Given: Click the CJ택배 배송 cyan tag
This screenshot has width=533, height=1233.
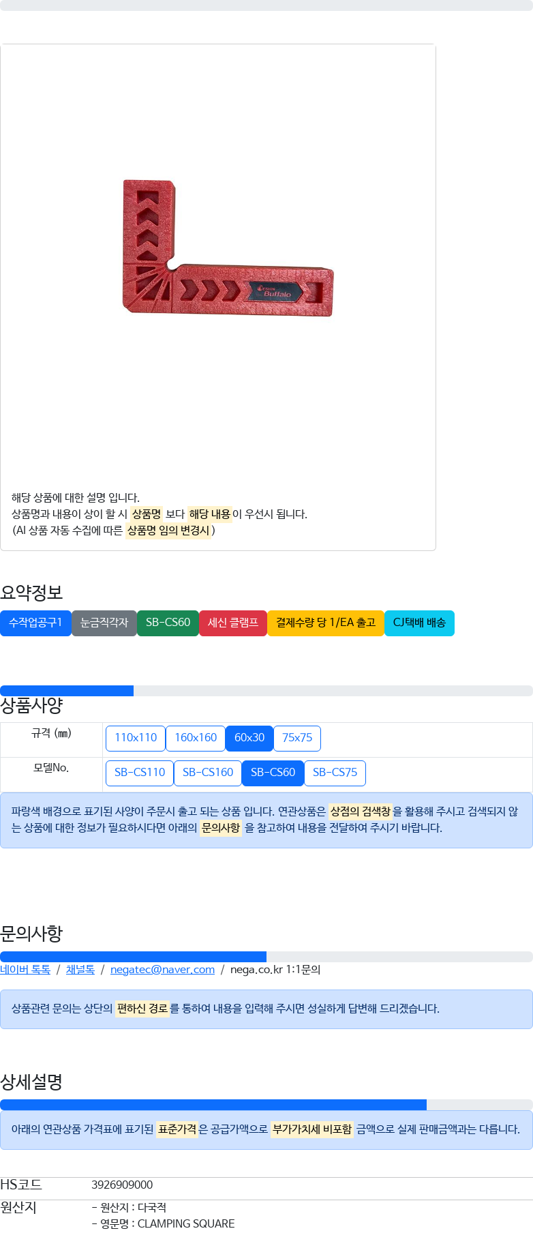Looking at the screenshot, I should pos(419,623).
